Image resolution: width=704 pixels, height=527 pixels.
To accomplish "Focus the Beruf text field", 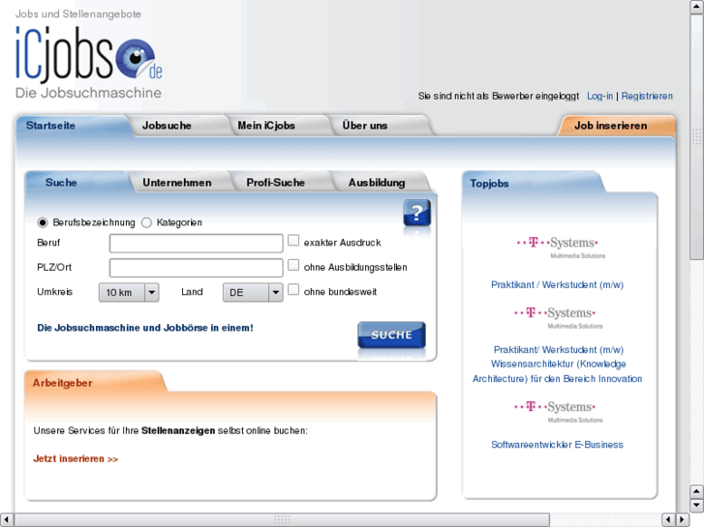I will pyautogui.click(x=197, y=244).
